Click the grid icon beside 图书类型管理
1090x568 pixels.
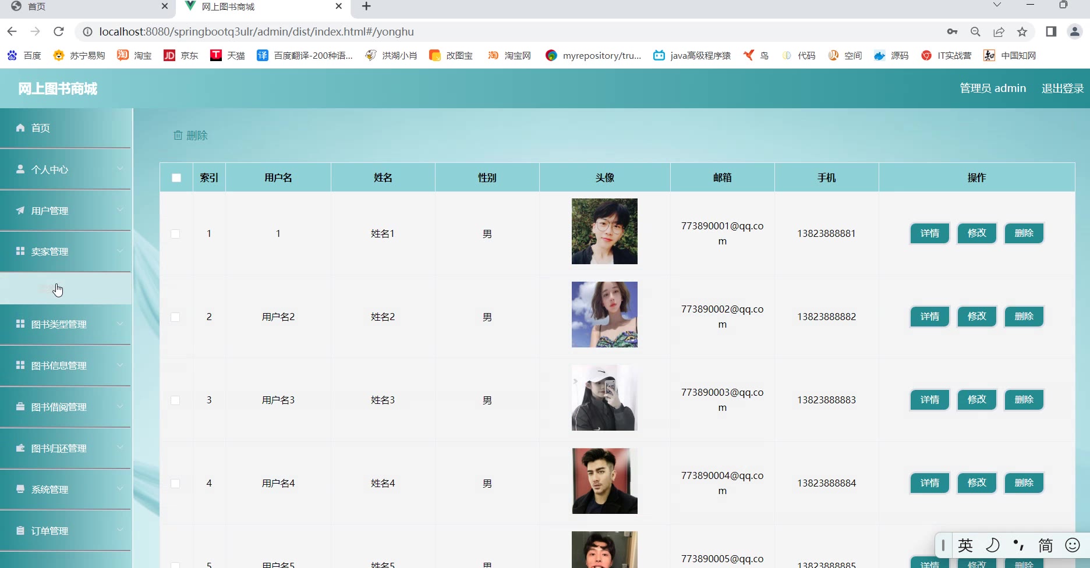[x=20, y=324]
